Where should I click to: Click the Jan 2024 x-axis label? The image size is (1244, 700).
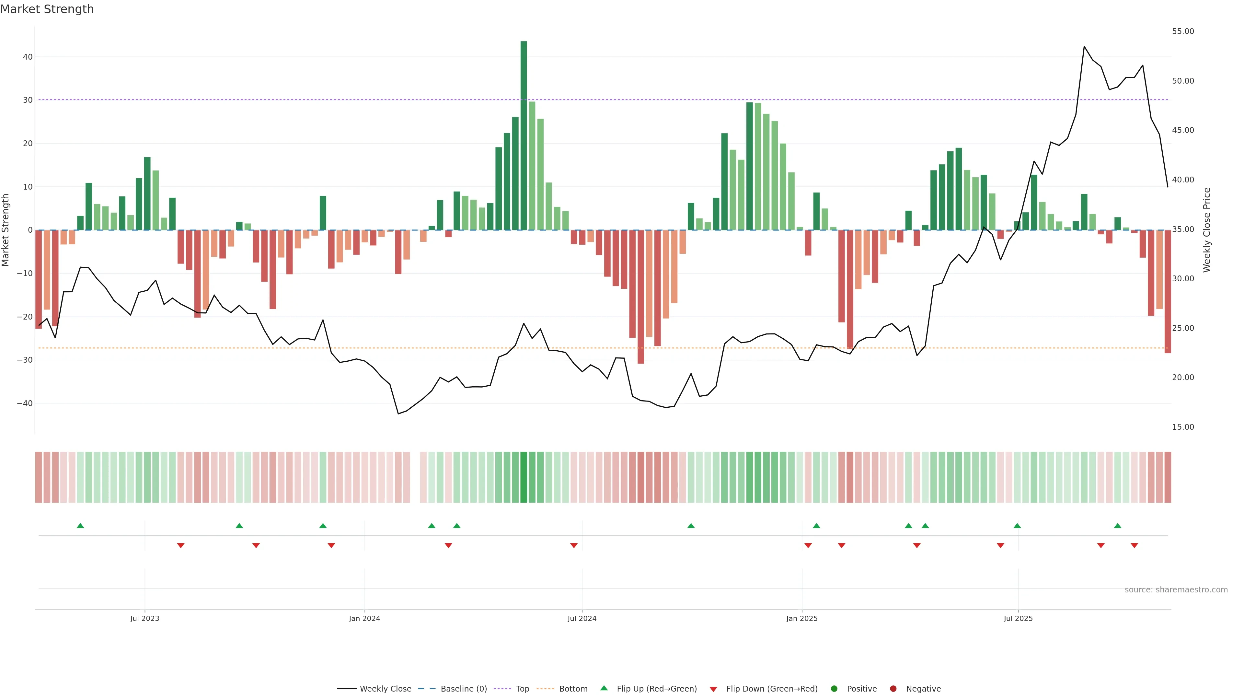[364, 618]
